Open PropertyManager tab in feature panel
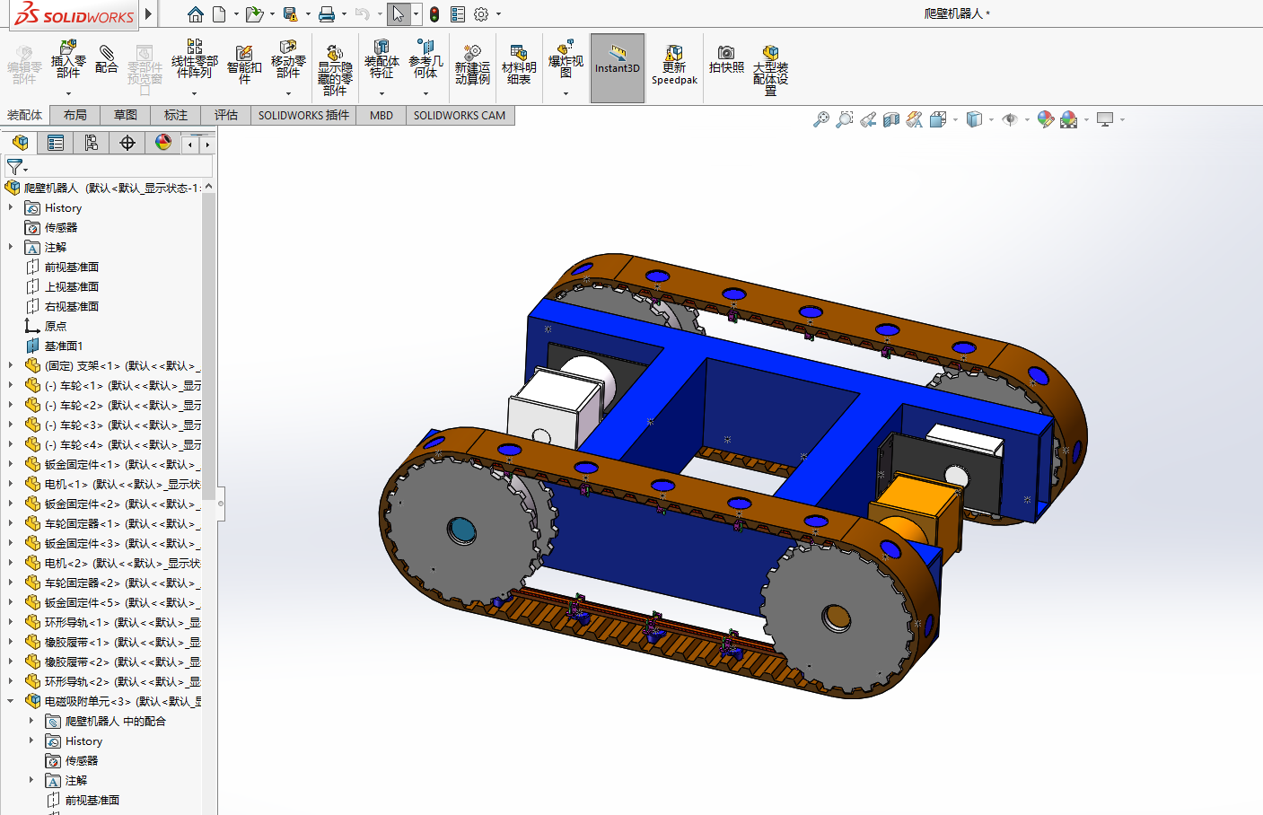Screen dimensions: 1263x815 click(x=56, y=143)
